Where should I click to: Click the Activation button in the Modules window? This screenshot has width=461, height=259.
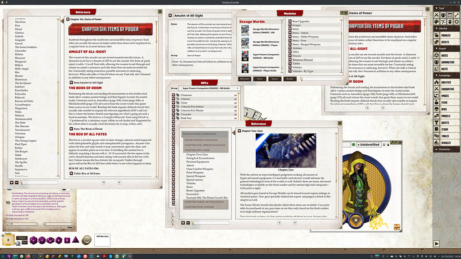click(x=244, y=79)
